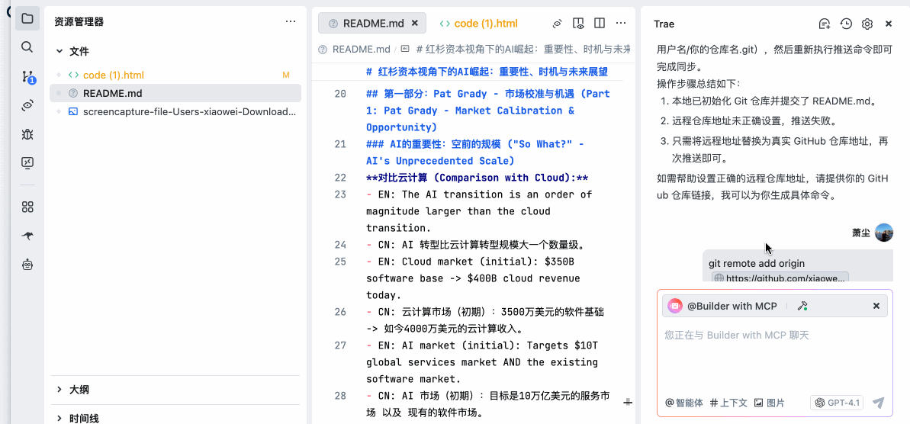Click the user avatar of 萧尘

[x=884, y=233]
